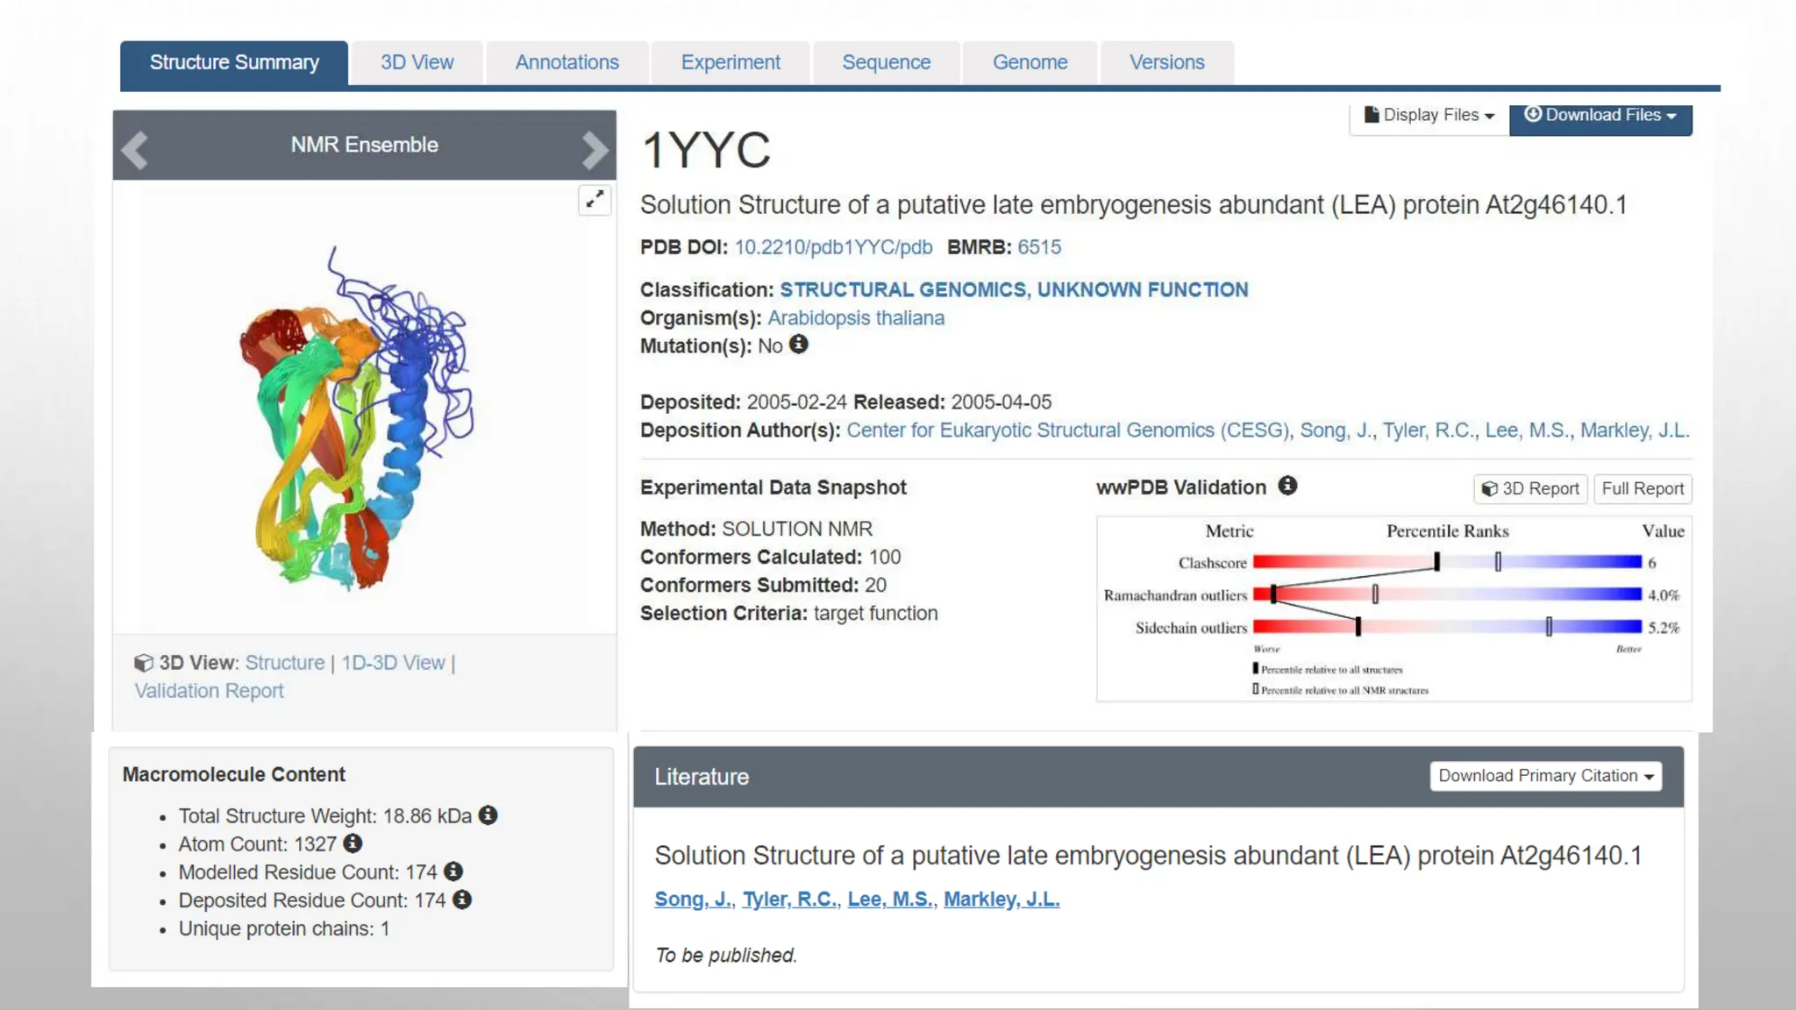Click info icon next to Atom Count
1796x1010 pixels.
(353, 843)
